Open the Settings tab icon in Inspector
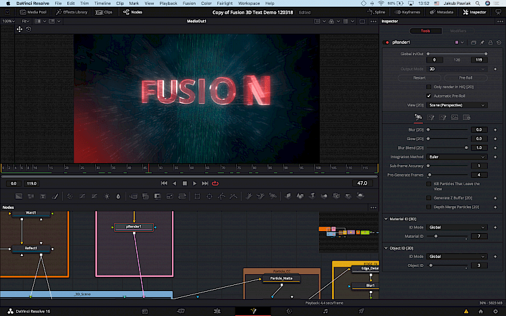This screenshot has width=506, height=316. click(466, 117)
